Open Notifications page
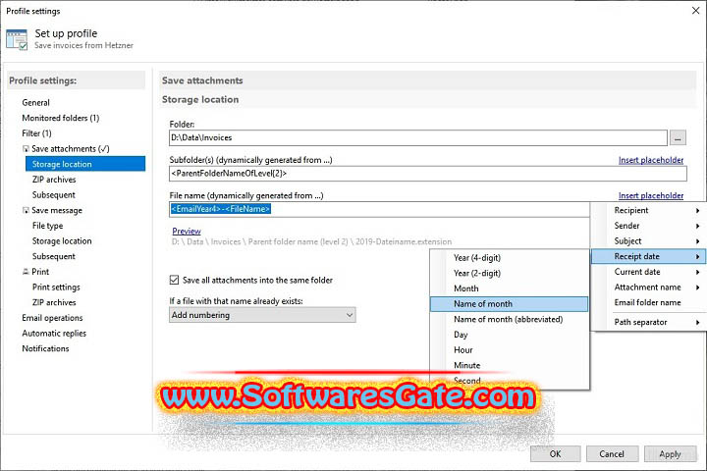 click(45, 348)
